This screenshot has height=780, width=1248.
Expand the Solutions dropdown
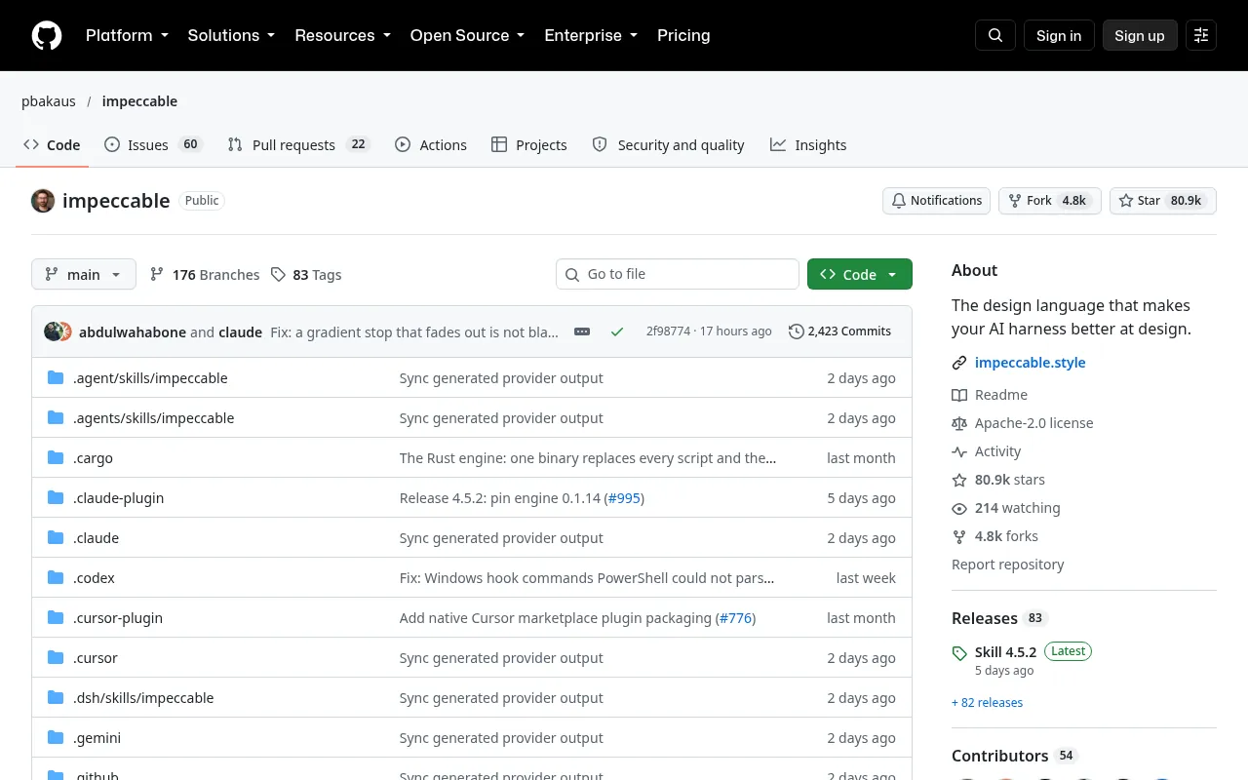pyautogui.click(x=231, y=35)
